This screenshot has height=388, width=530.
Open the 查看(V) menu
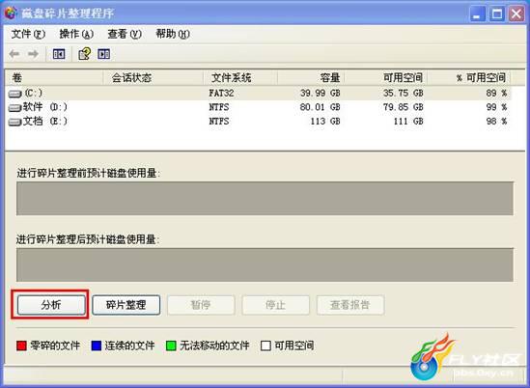pos(125,34)
